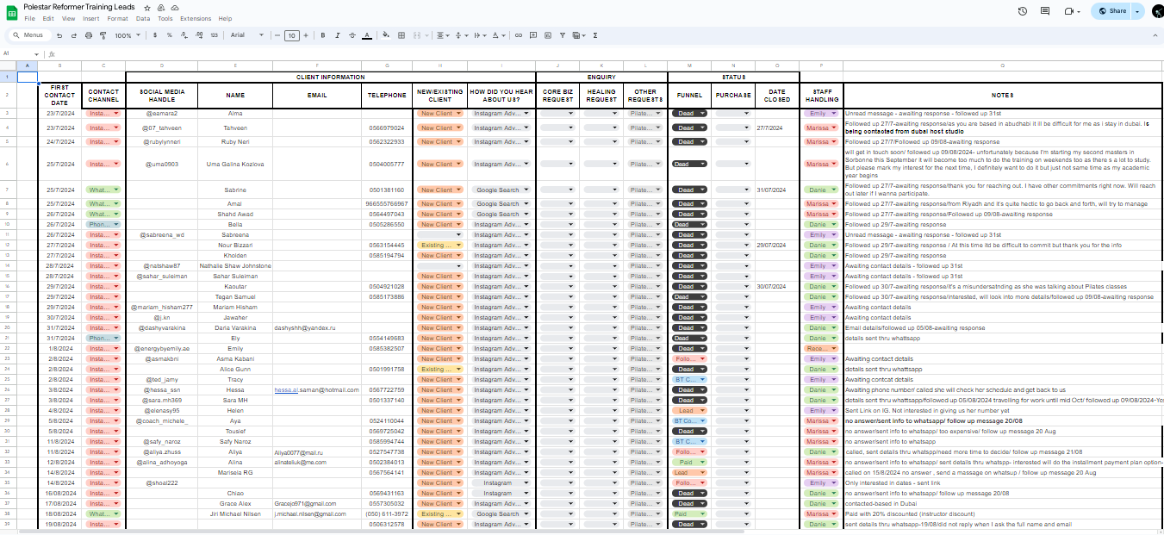
Task: Open filter views icon
Action: point(579,35)
